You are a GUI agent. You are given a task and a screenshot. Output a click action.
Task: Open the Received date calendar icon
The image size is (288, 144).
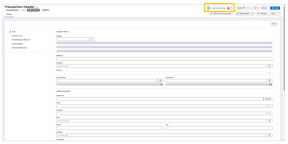270,66
